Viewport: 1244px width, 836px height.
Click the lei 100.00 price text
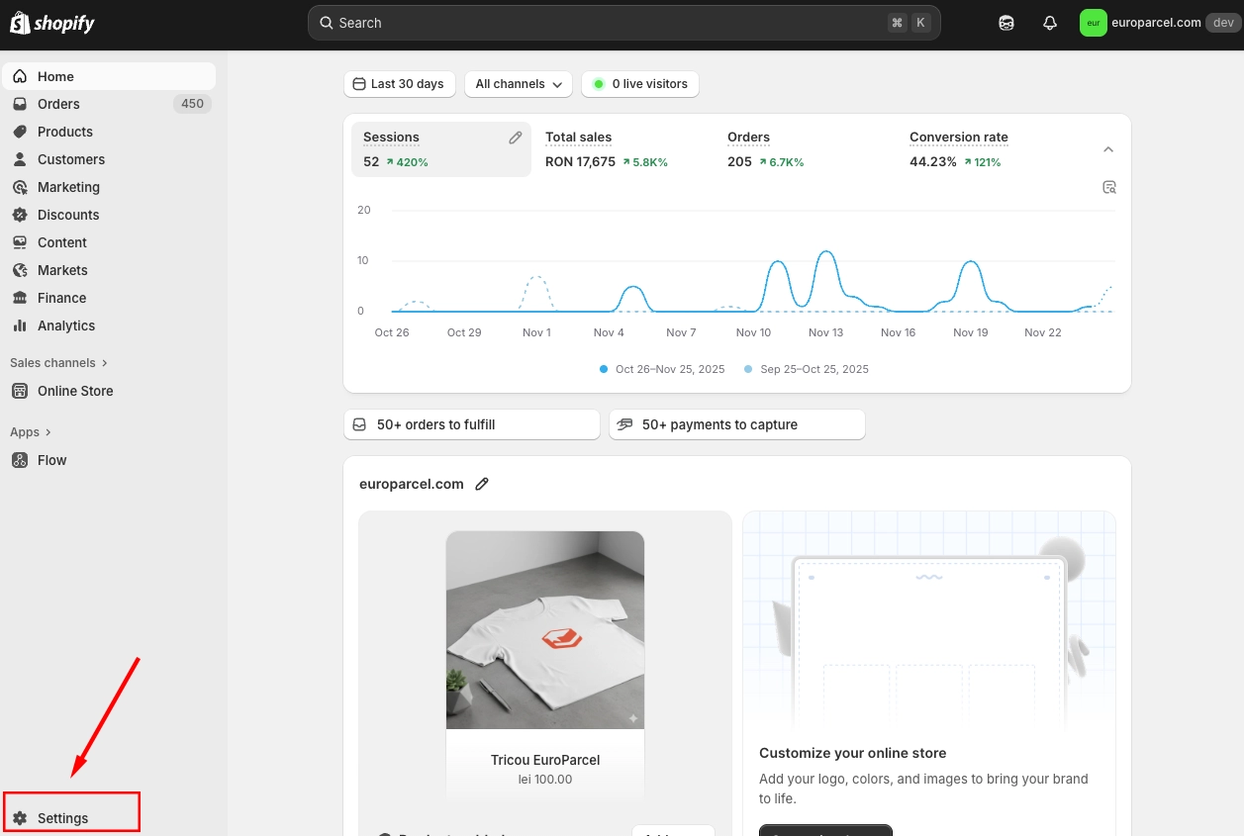coord(545,780)
